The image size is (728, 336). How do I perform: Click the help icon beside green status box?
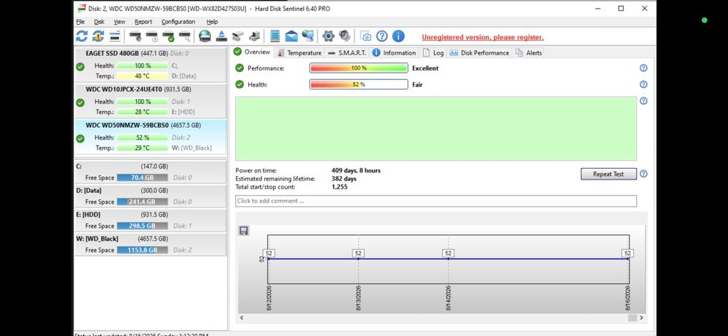coord(644,100)
